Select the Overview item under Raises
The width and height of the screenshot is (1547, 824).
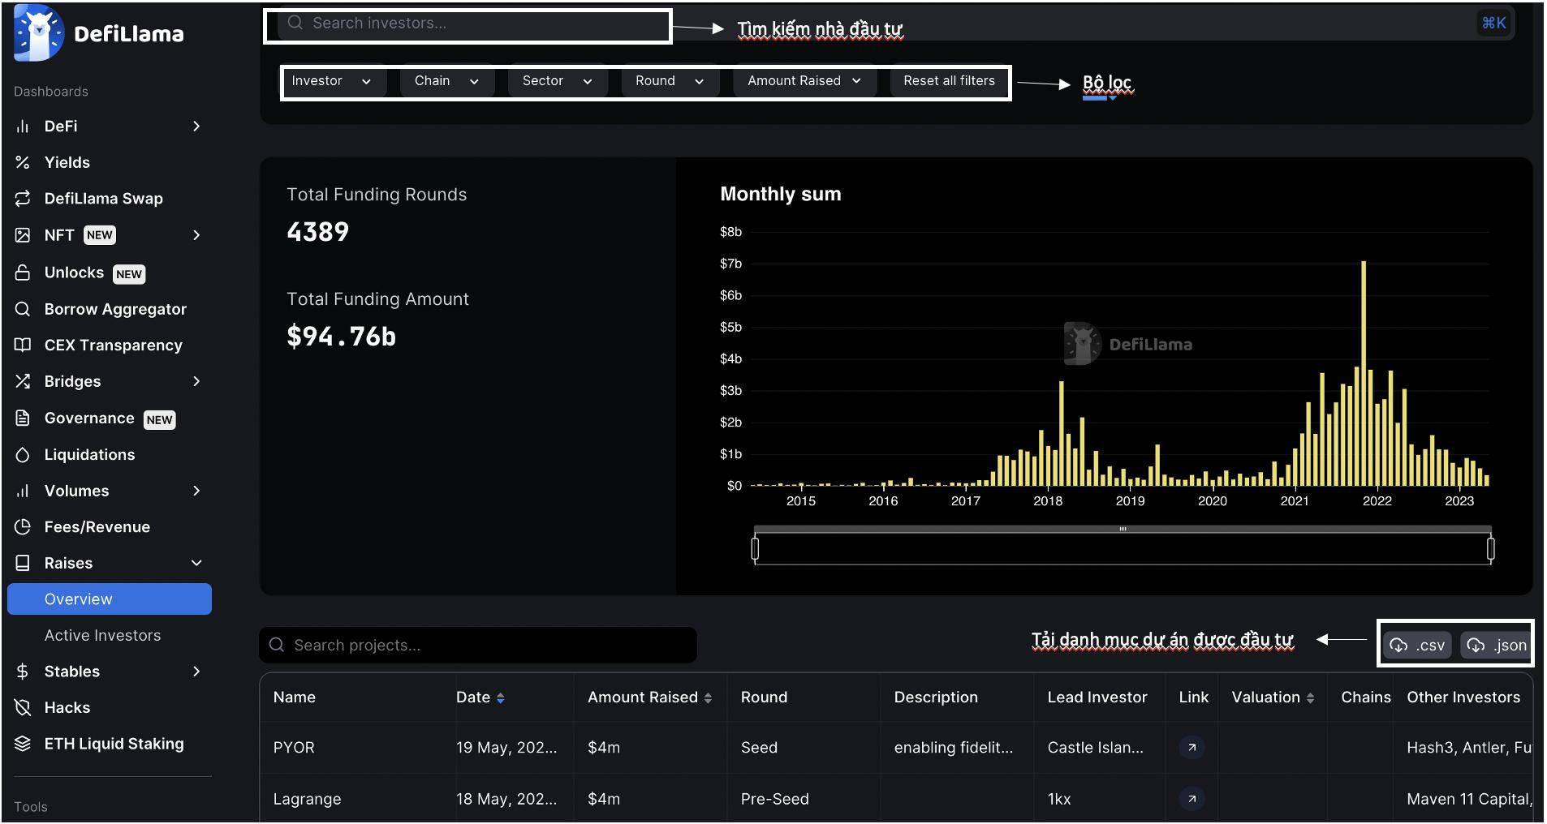click(110, 599)
